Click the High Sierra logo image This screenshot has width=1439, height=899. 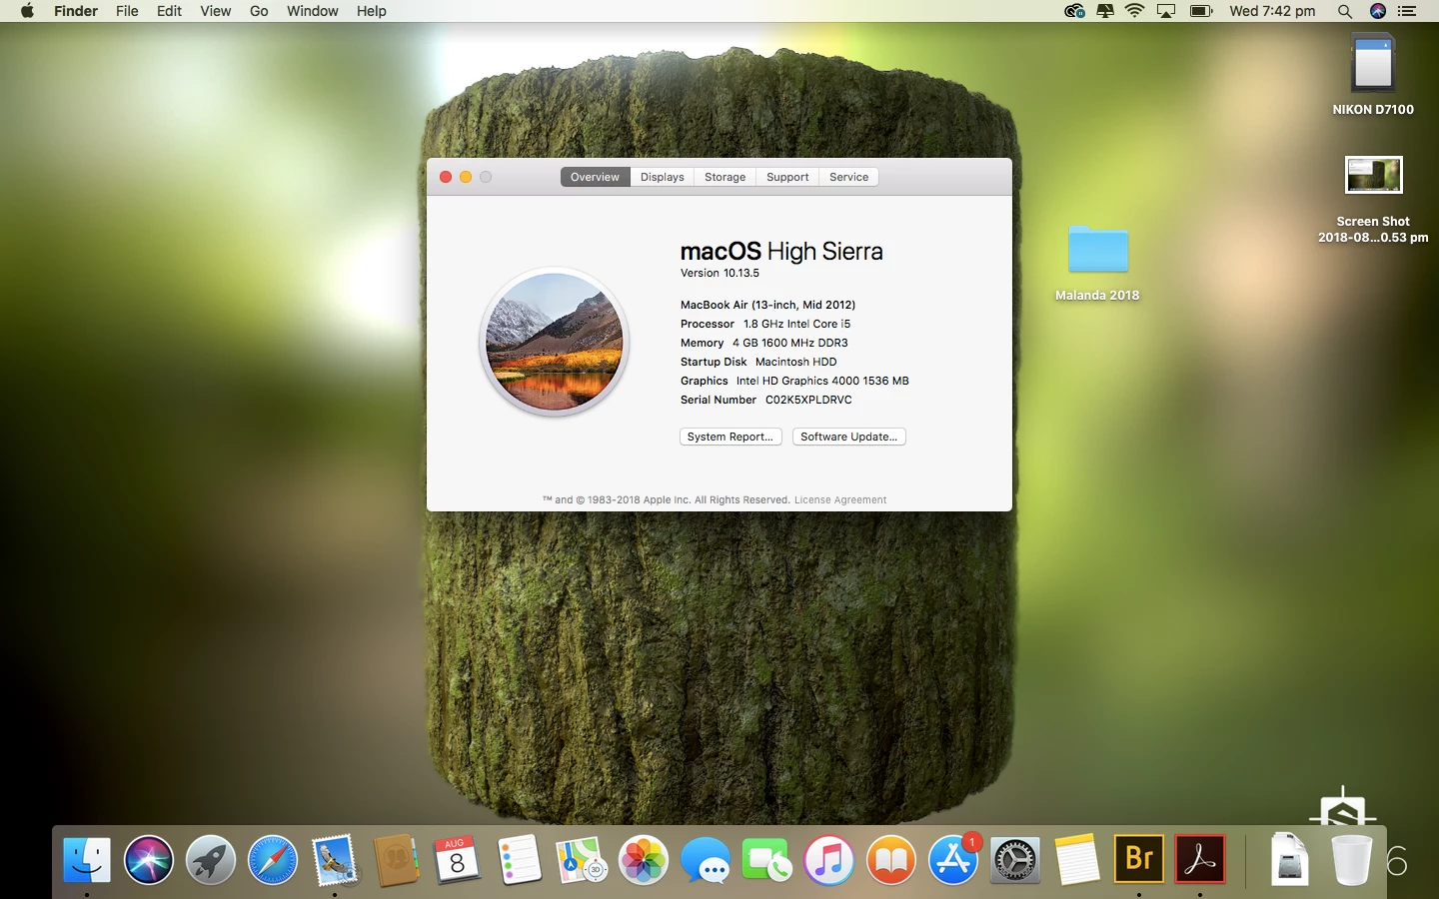click(555, 342)
